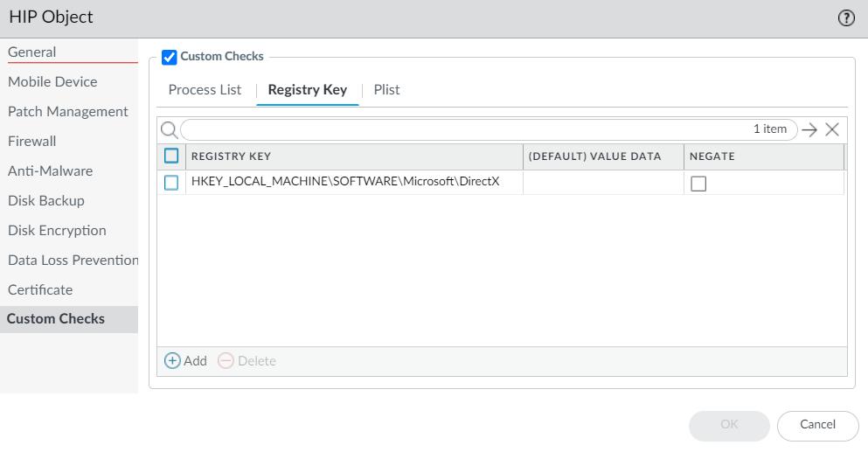Open the help question mark icon
The height and width of the screenshot is (452, 868).
click(x=846, y=18)
